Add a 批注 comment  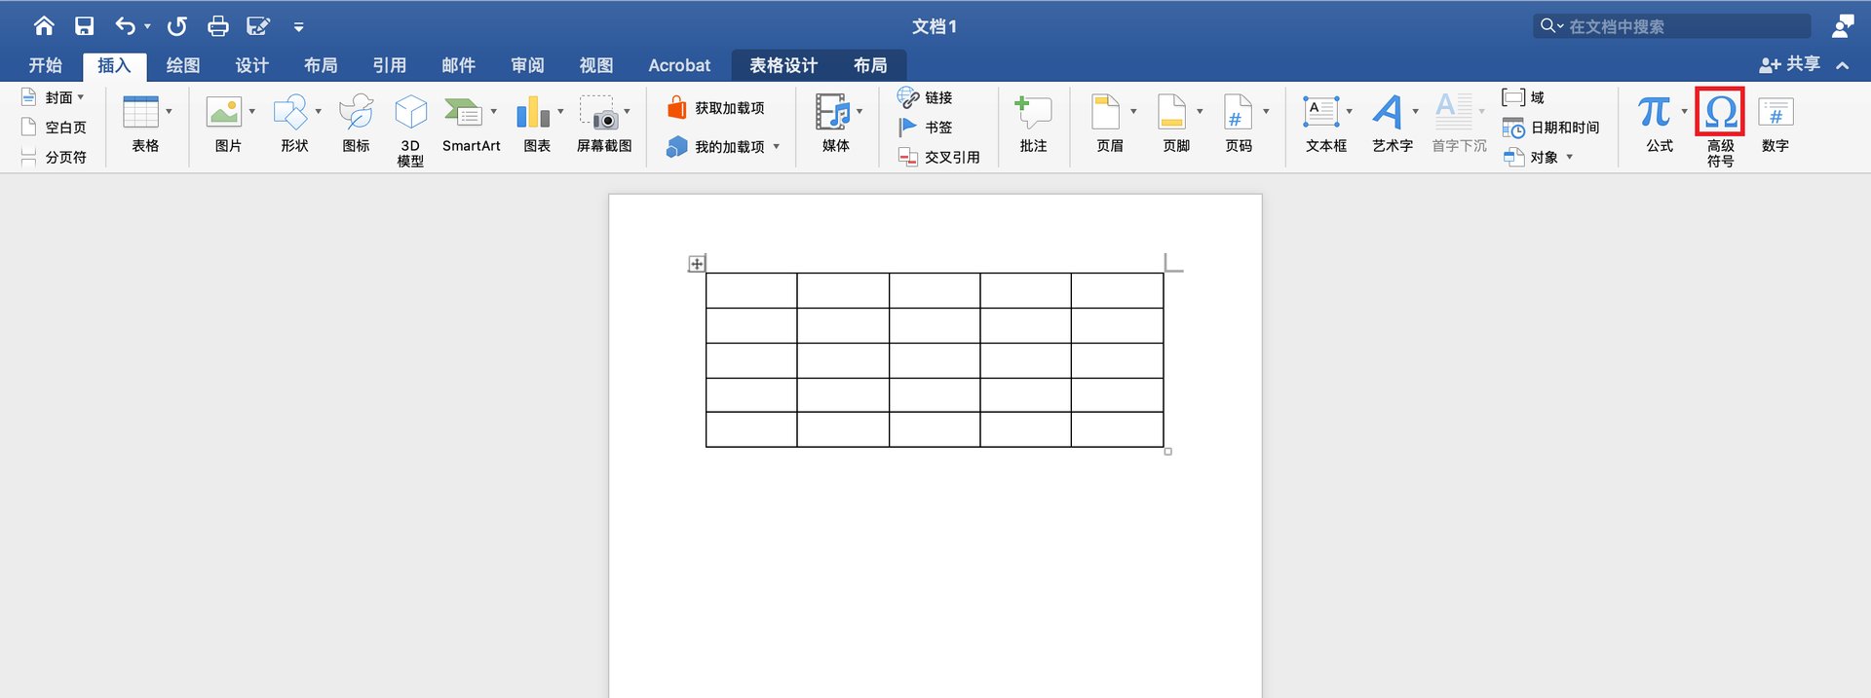pyautogui.click(x=1033, y=125)
